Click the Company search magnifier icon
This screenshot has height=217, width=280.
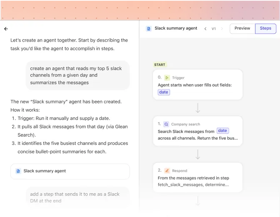166,124
